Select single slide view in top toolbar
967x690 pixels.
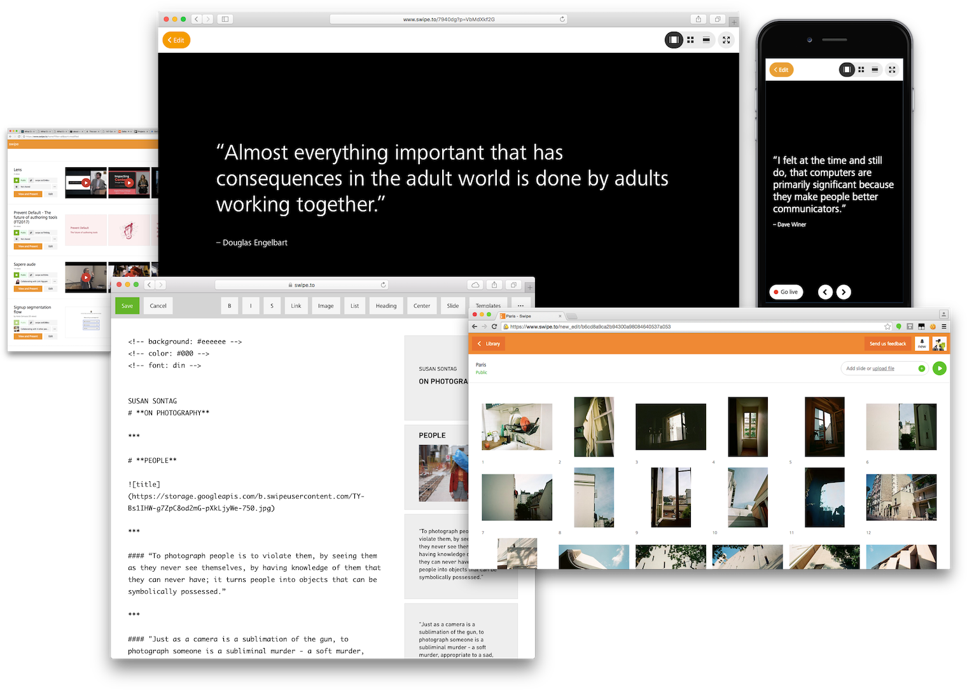tap(674, 39)
